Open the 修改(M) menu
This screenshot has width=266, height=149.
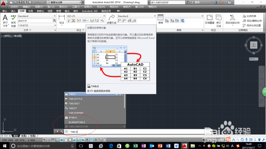[114, 7]
